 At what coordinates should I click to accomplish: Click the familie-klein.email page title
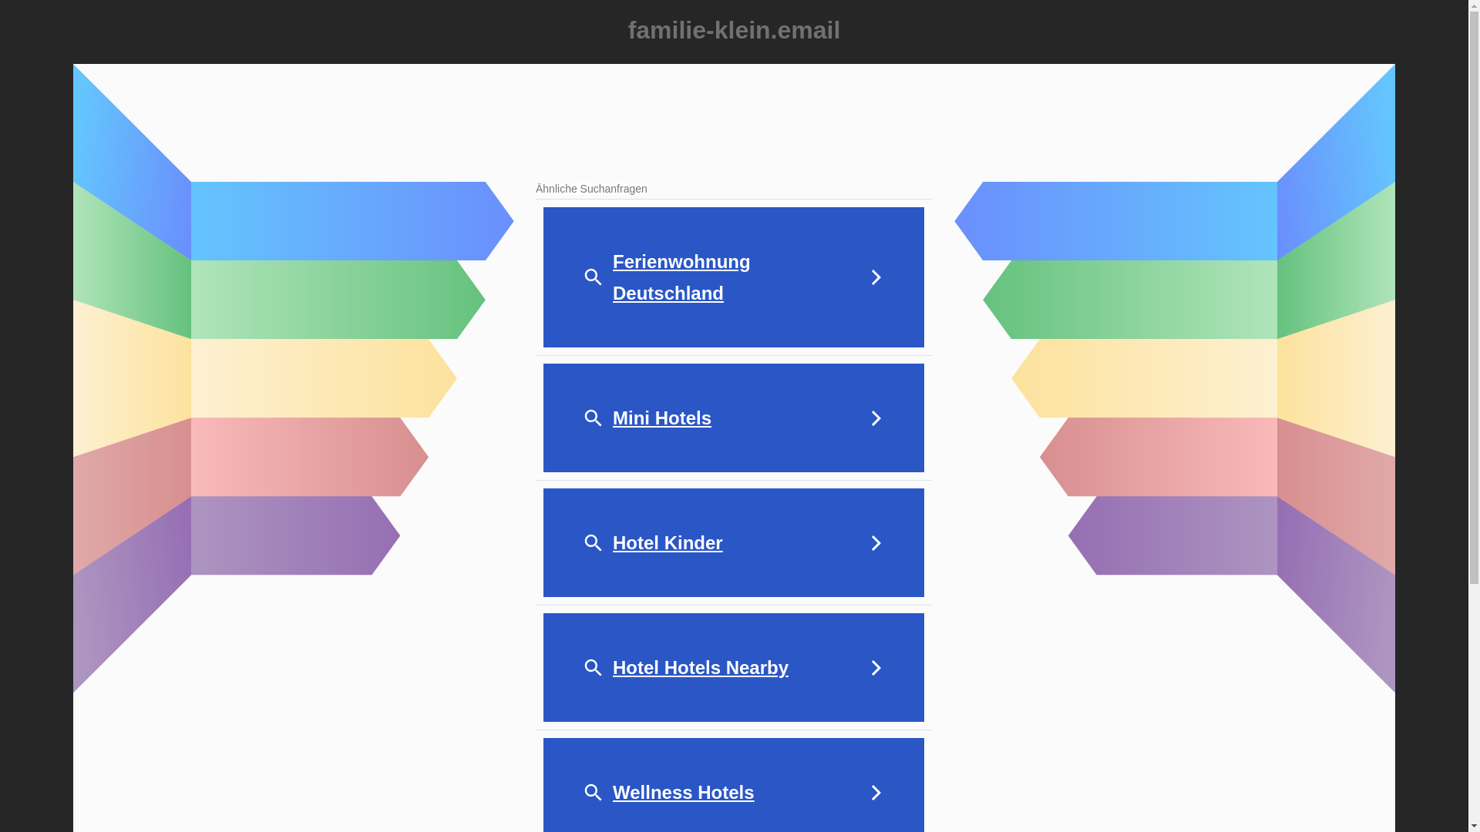coord(734,30)
